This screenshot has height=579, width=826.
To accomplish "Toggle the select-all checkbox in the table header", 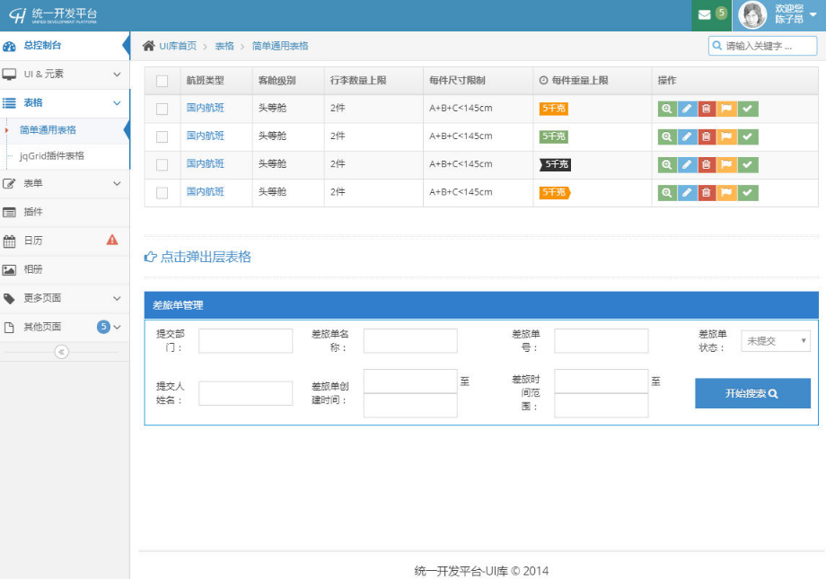I will coord(163,81).
